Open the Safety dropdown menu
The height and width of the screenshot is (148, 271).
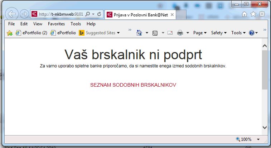pyautogui.click(x=219, y=33)
